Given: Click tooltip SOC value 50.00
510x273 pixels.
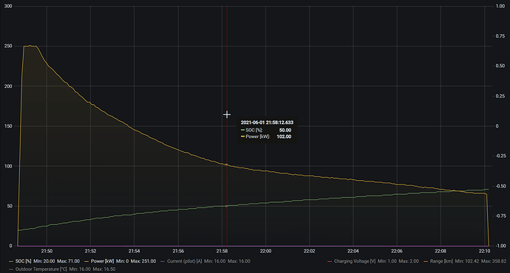Looking at the screenshot, I should tap(285, 130).
